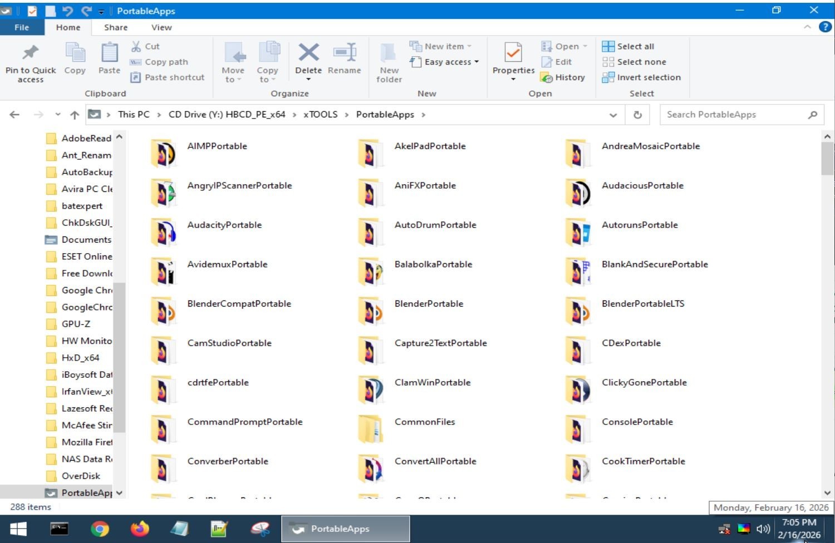Viewport: 835px width, 543px height.
Task: Click the Edit button in Open group
Action: click(x=557, y=62)
